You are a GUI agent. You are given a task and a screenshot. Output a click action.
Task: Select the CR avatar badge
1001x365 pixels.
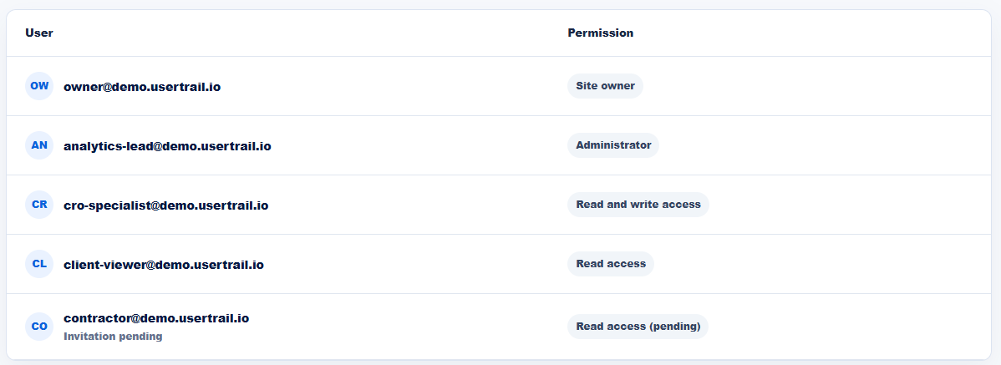click(x=39, y=205)
